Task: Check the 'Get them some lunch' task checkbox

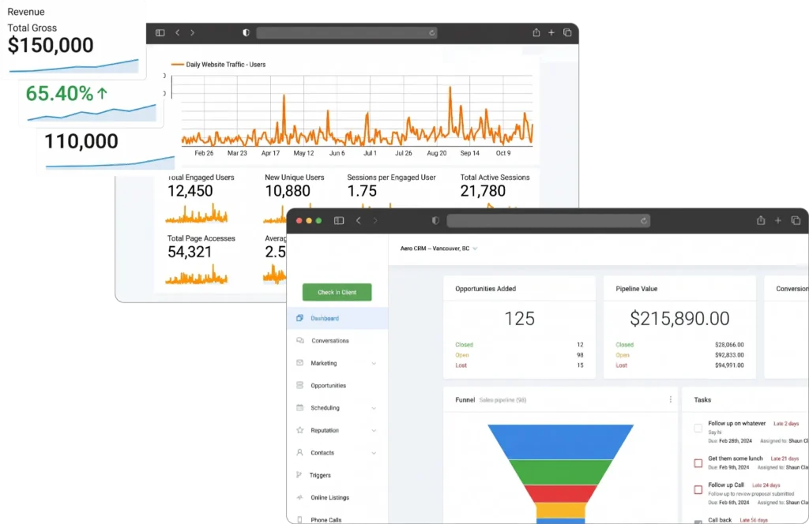Action: [698, 463]
